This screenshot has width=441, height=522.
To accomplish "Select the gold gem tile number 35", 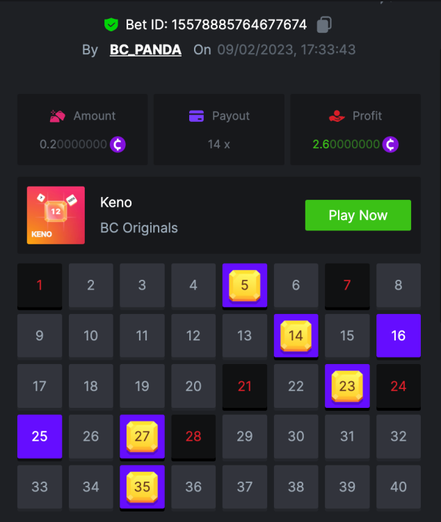I will (142, 487).
